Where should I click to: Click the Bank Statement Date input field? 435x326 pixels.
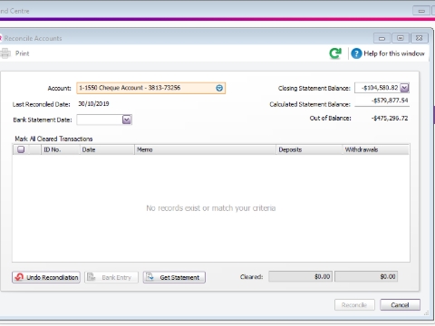100,120
